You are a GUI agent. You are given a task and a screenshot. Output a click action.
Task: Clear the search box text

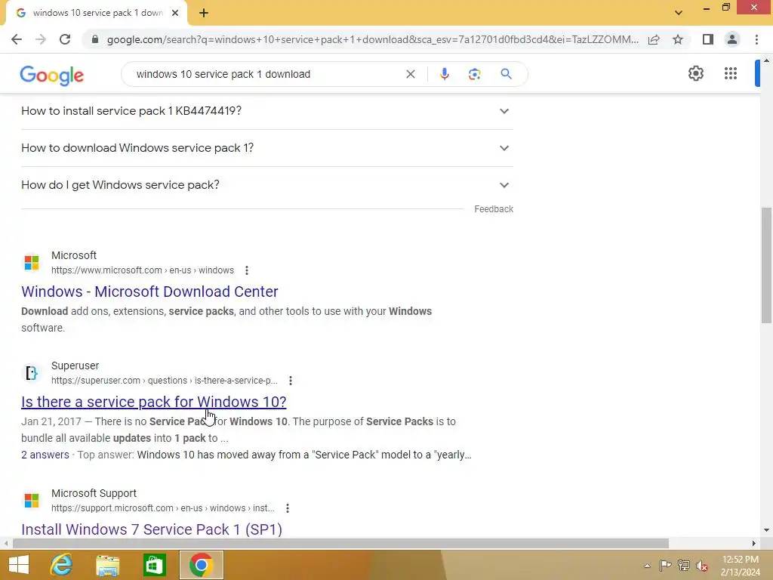[x=410, y=74]
